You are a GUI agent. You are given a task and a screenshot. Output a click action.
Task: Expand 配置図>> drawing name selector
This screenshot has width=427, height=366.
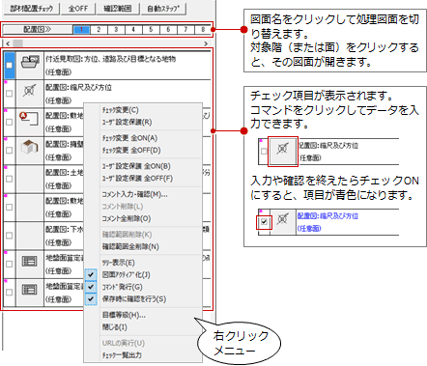[38, 30]
